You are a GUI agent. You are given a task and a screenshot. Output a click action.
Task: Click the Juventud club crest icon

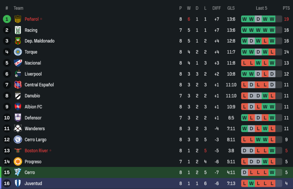pyautogui.click(x=18, y=183)
